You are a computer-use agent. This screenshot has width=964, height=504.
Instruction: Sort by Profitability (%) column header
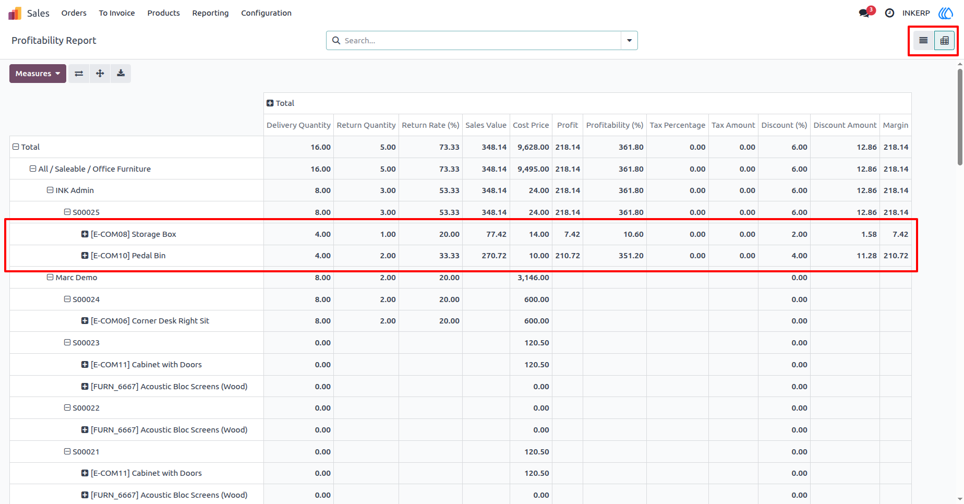(x=614, y=125)
